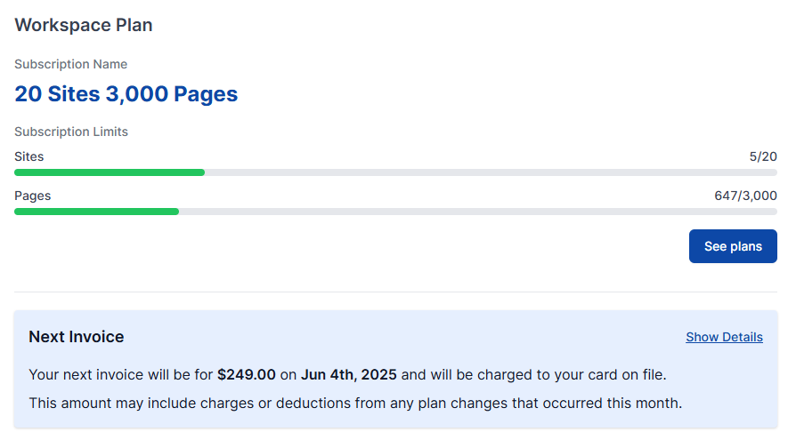Open the Show Details link
This screenshot has width=788, height=440.
point(724,337)
